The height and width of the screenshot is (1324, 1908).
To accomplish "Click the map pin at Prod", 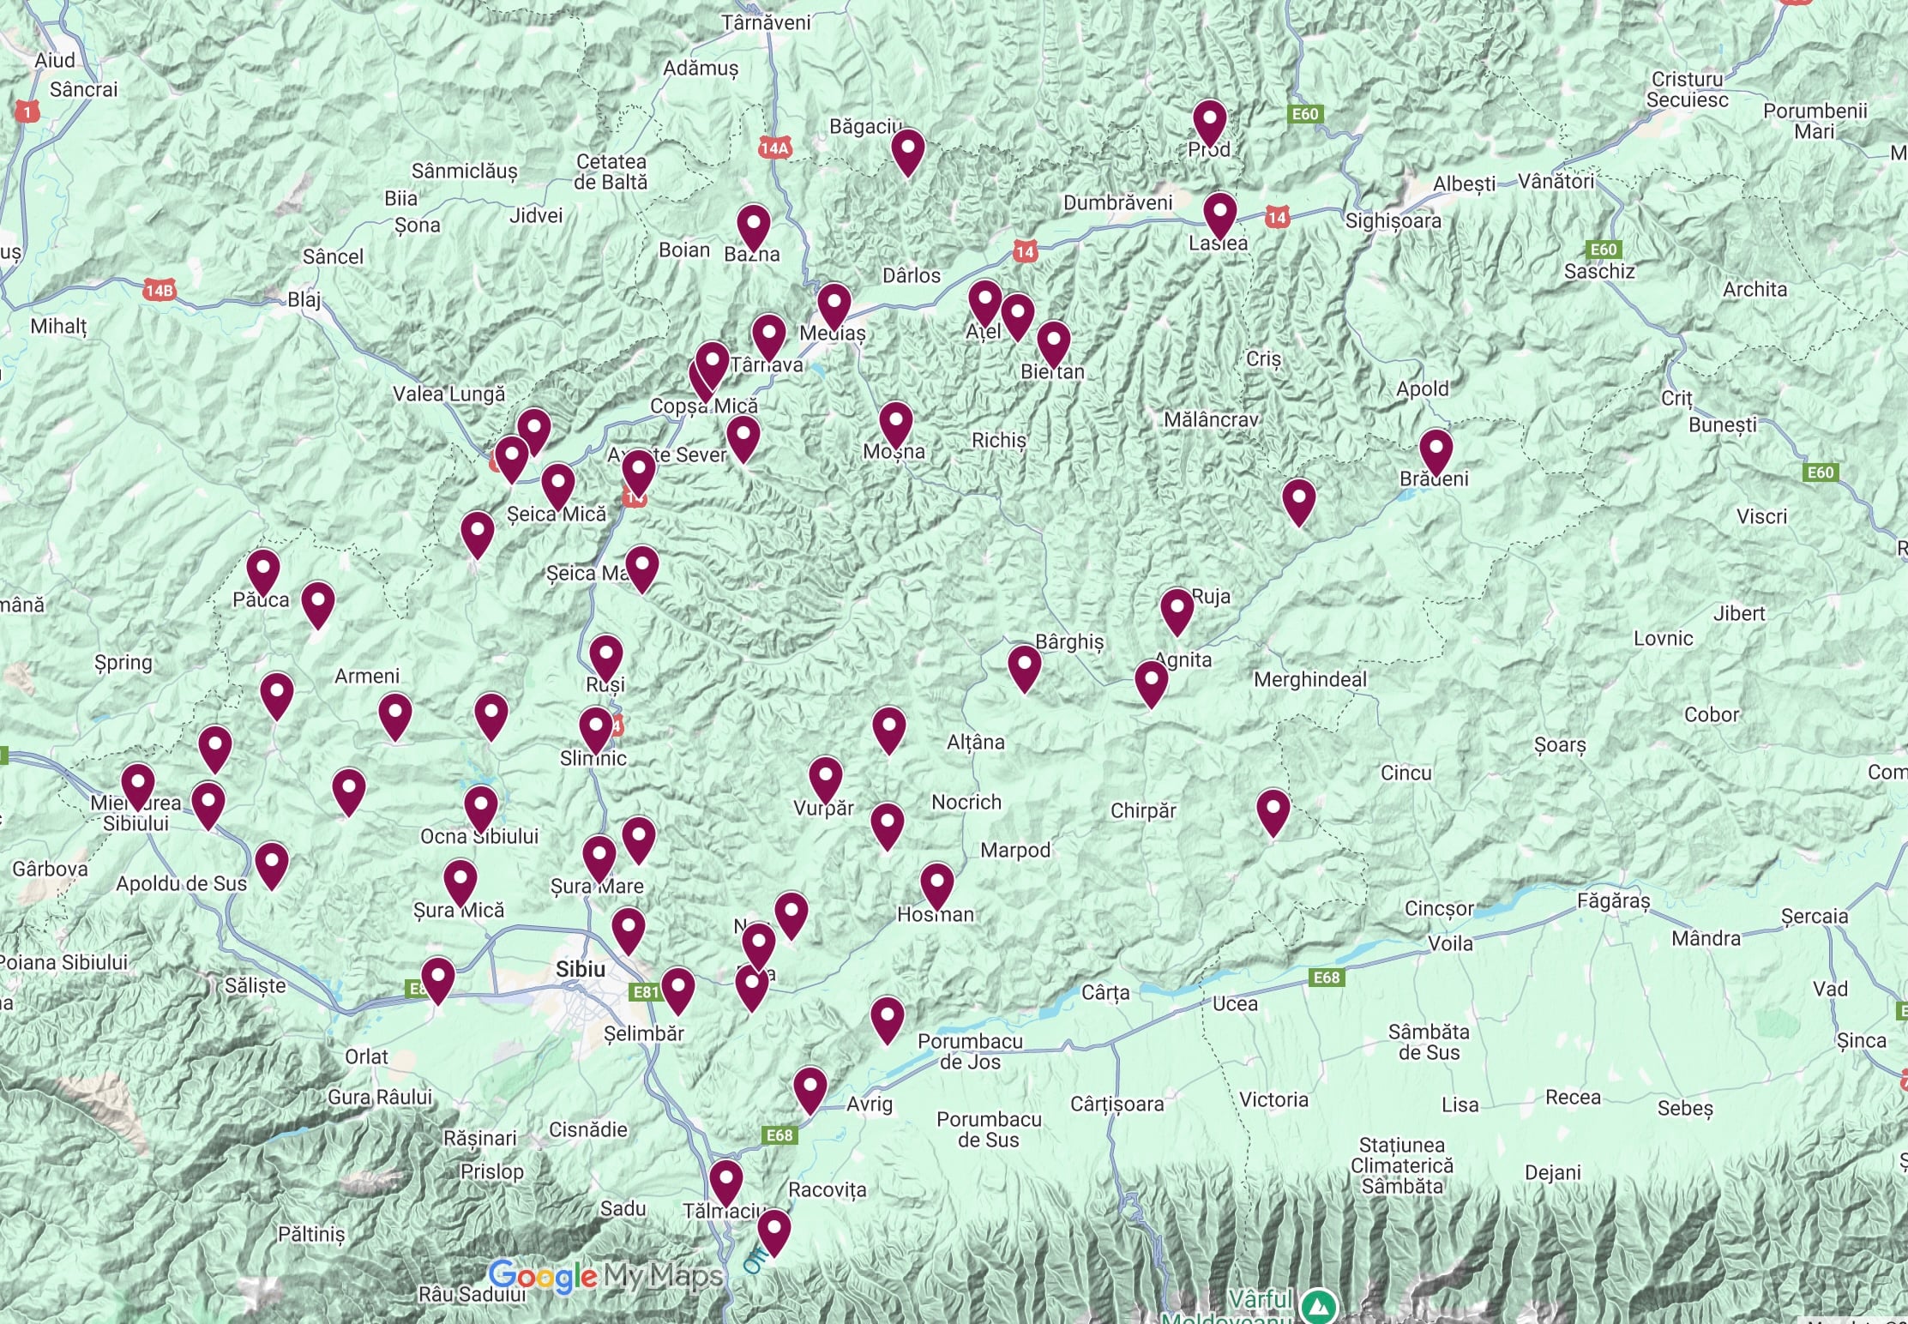I will (1209, 123).
